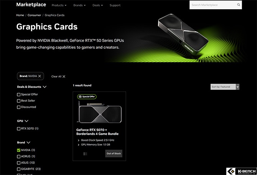Tick the RTX 5070 GPU checkbox
This screenshot has width=257, height=175.
coord(19,129)
